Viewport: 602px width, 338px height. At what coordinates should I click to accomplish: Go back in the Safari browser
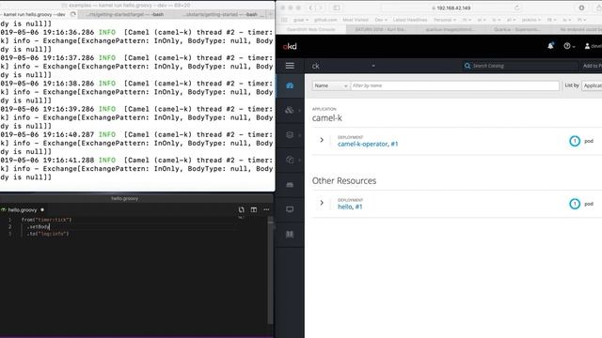pyautogui.click(x=310, y=8)
